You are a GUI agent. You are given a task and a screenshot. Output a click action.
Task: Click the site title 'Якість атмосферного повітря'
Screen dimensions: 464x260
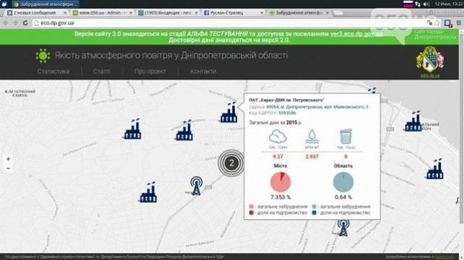(x=171, y=56)
